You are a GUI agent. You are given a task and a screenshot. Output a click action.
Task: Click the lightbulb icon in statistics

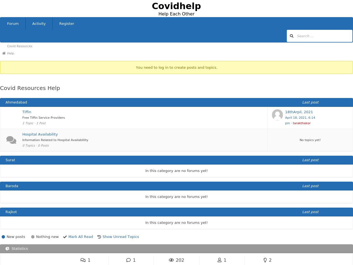pos(265,260)
